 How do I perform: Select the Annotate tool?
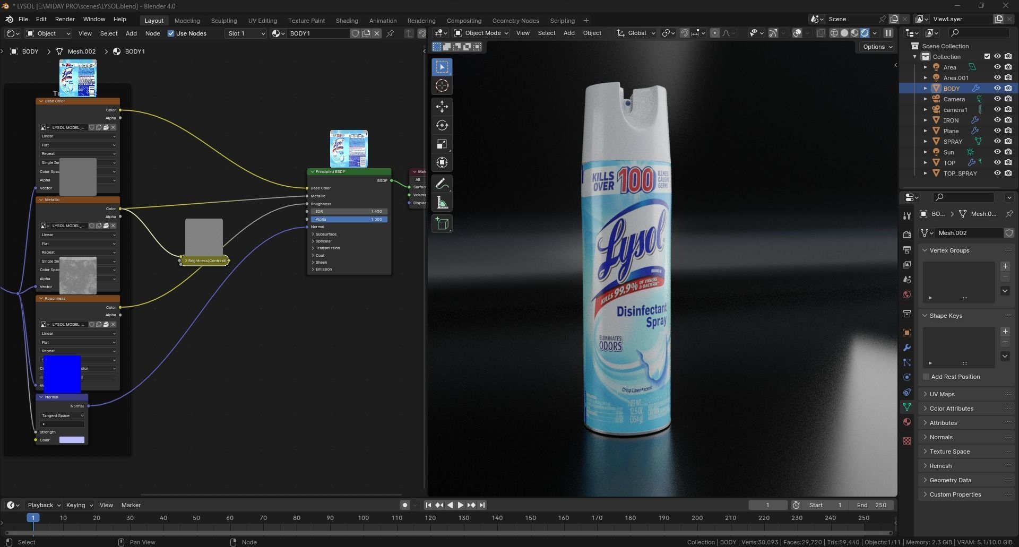coord(442,184)
